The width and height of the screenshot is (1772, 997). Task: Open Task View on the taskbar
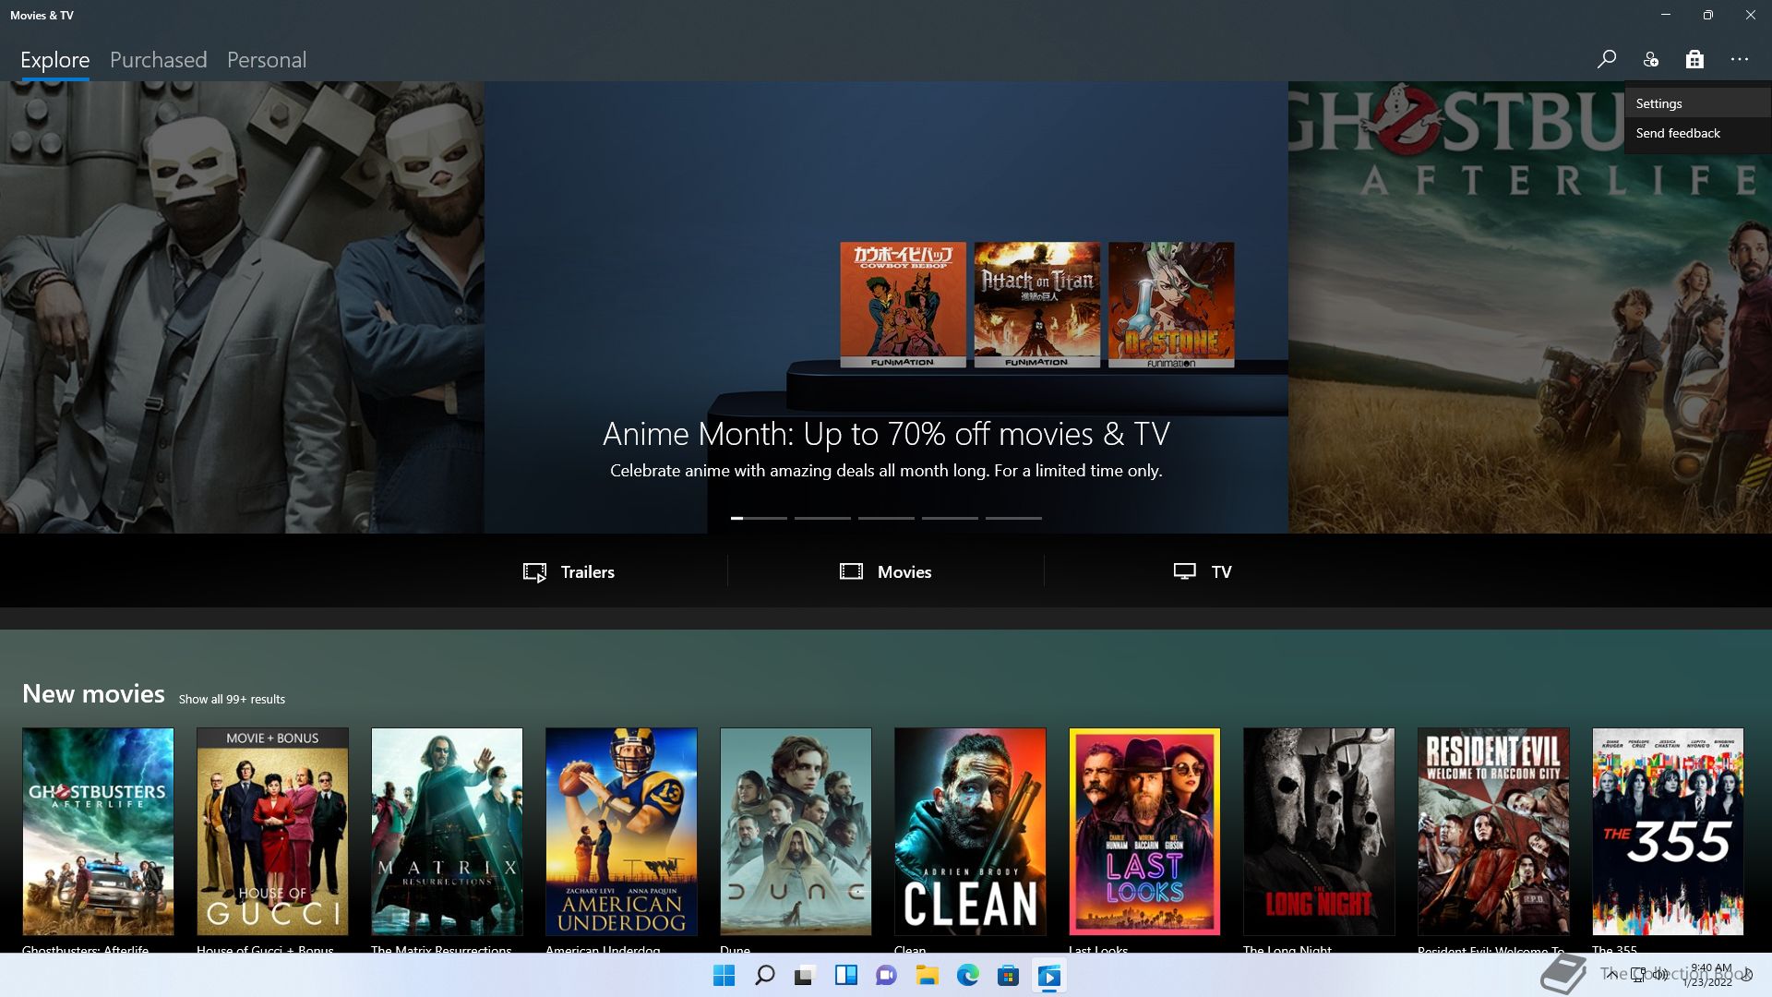click(805, 976)
